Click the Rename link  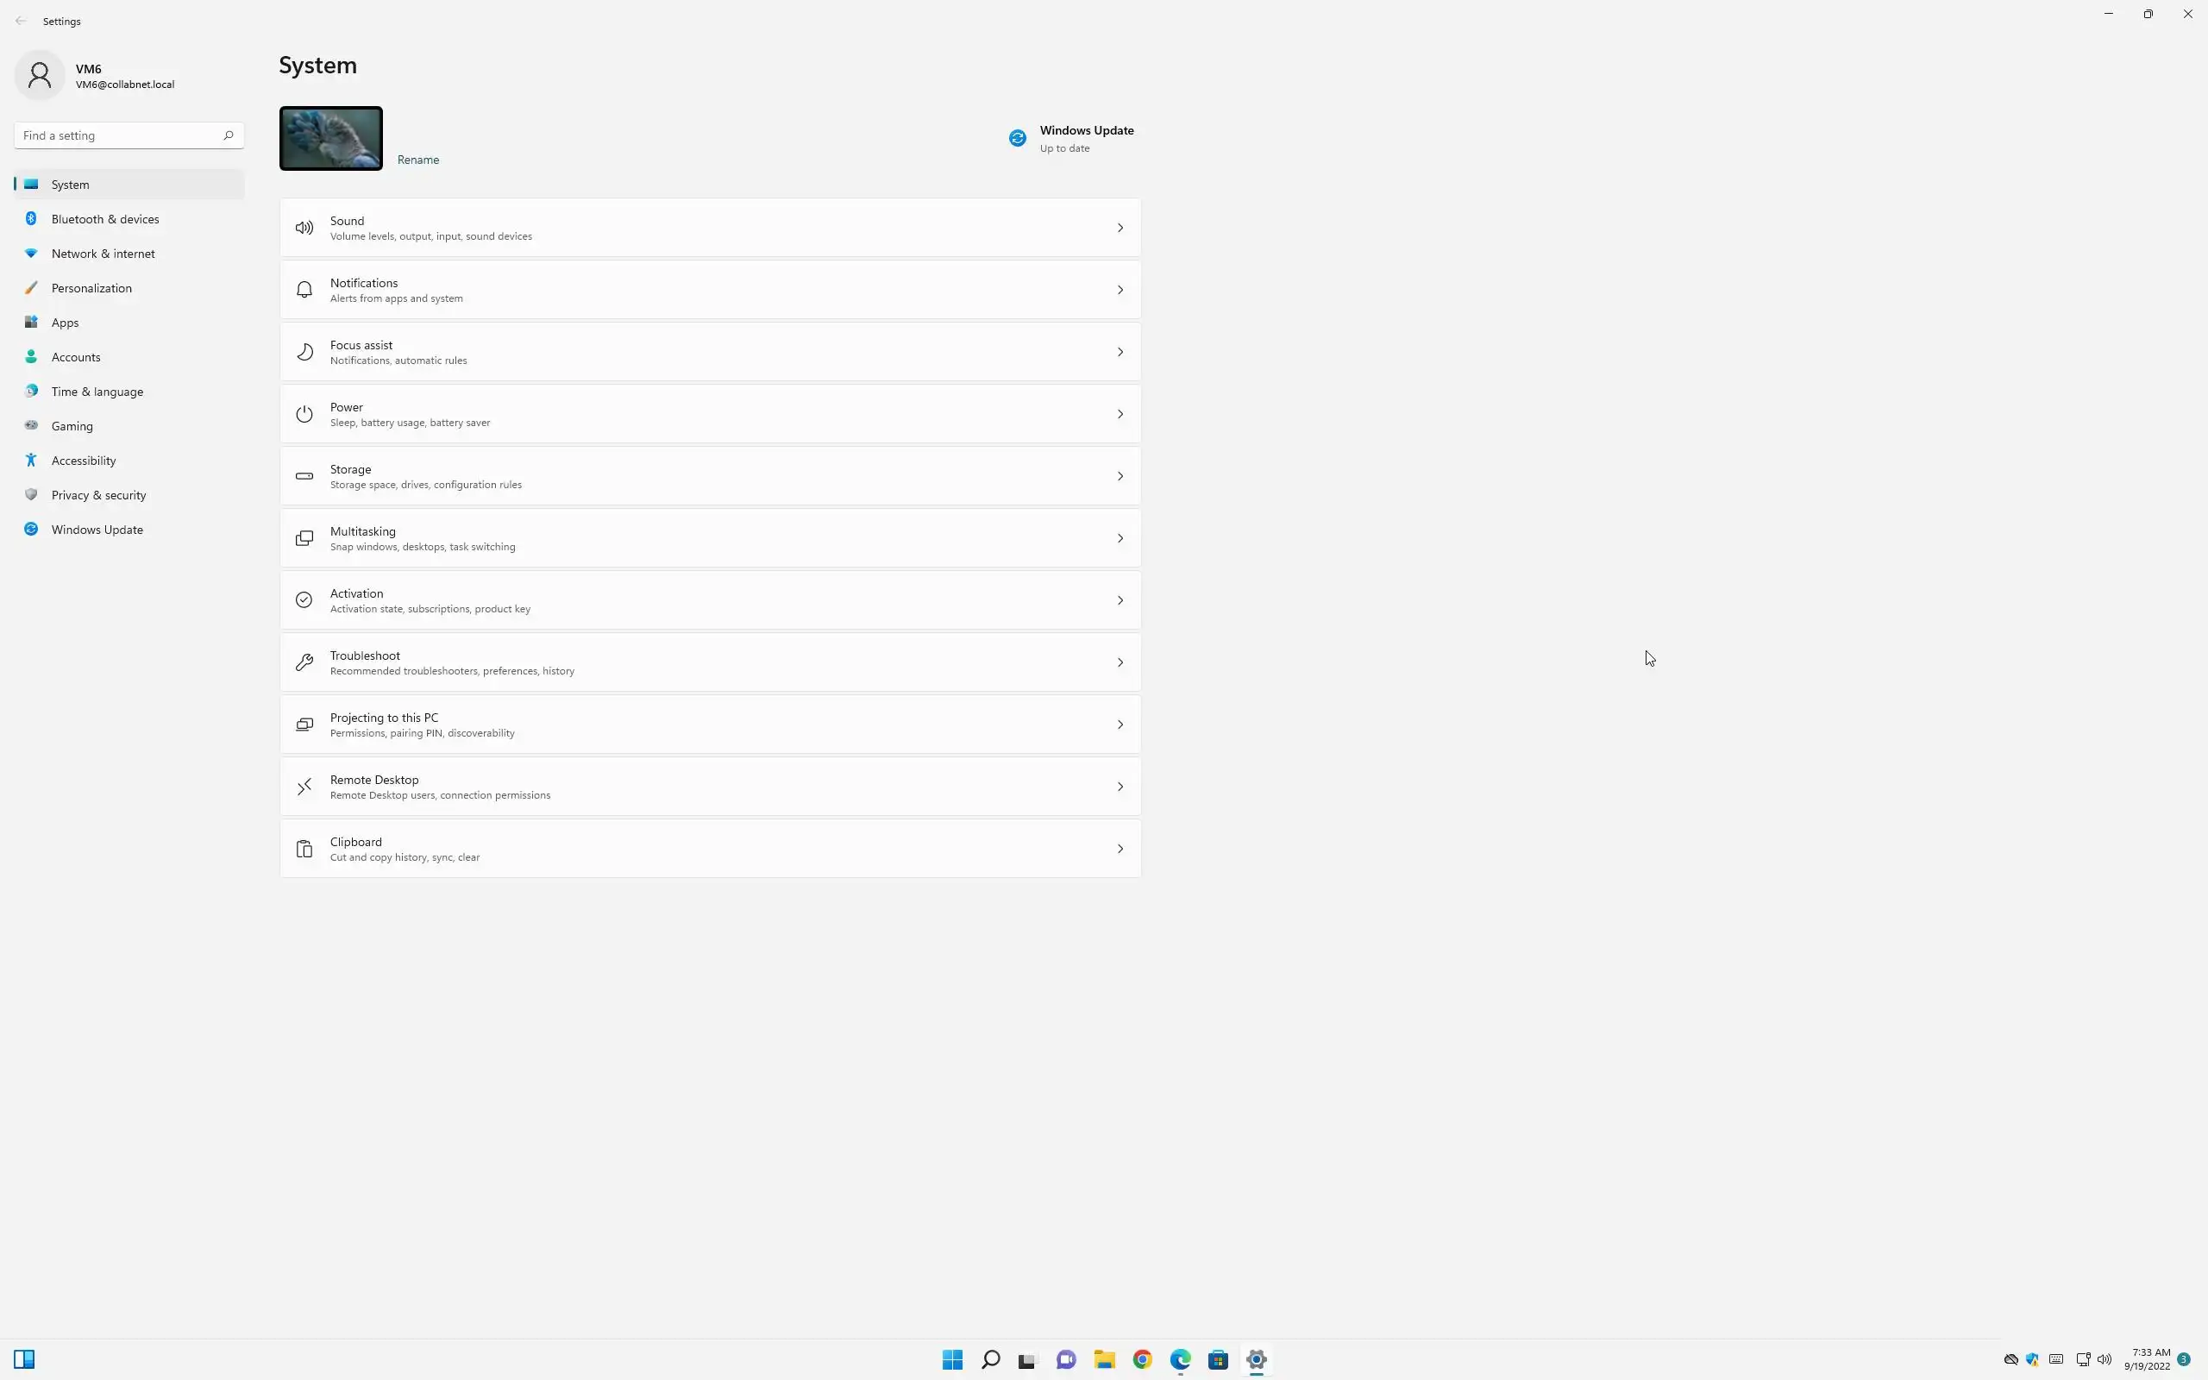click(x=417, y=160)
